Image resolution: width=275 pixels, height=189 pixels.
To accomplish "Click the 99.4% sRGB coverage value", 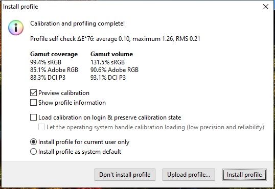I will coord(45,62).
